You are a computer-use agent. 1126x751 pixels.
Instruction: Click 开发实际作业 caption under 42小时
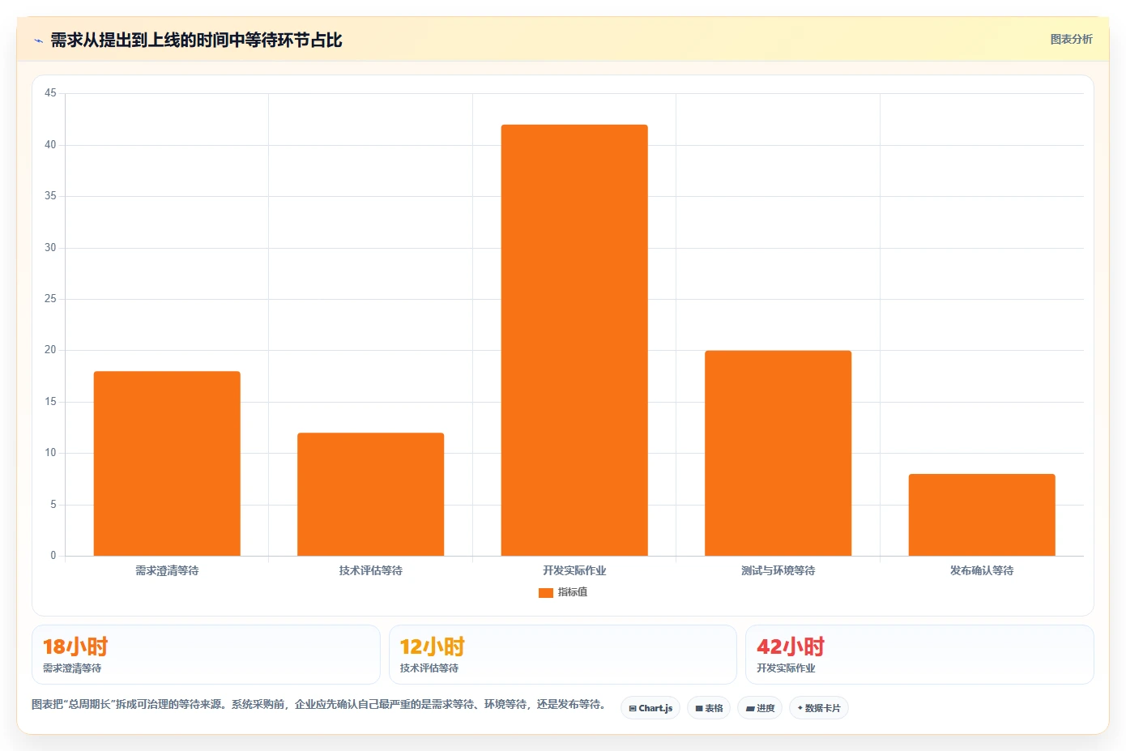pos(786,668)
